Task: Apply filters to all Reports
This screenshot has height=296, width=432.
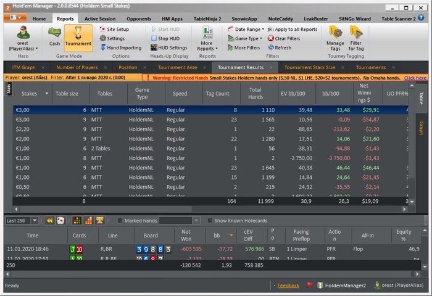Action: (293, 29)
